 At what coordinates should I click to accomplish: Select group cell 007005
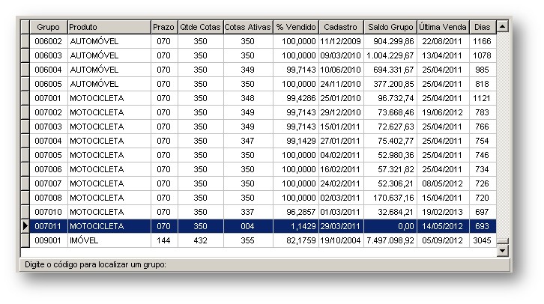pyautogui.click(x=48, y=155)
